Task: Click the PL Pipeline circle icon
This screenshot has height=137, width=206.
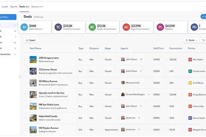Action: coord(160,27)
